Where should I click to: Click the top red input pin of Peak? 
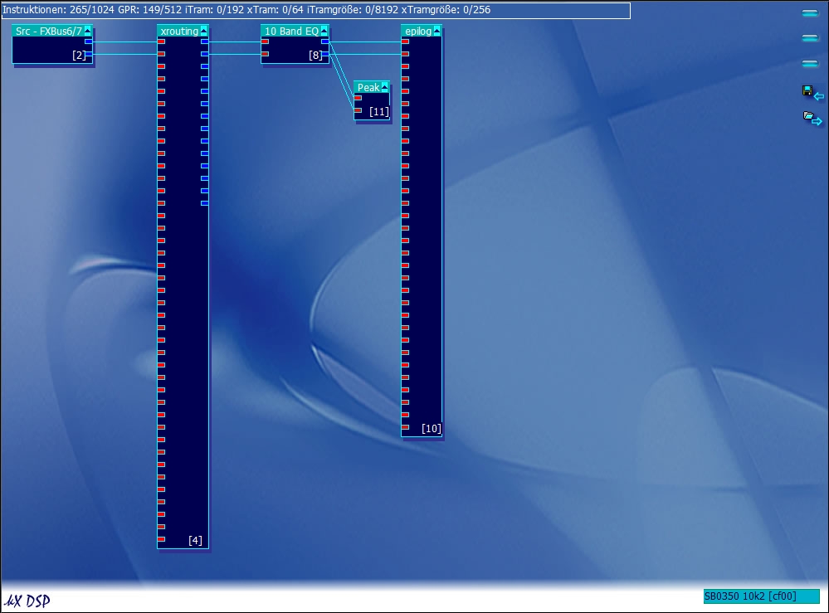pos(358,98)
